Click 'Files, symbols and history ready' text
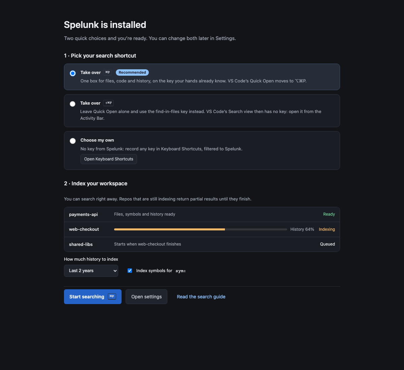The image size is (404, 370). point(145,214)
